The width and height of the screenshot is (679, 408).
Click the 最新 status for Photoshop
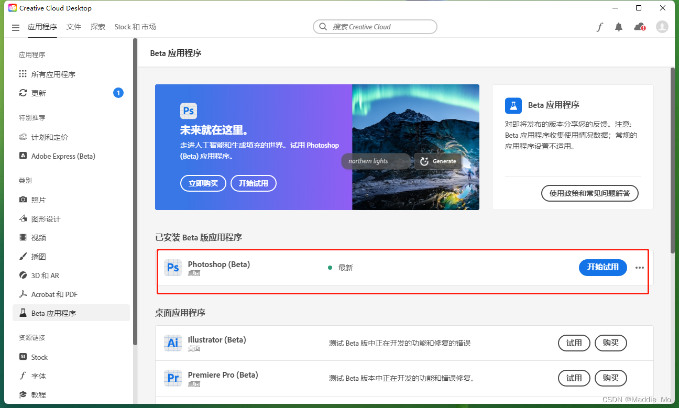pyautogui.click(x=341, y=268)
